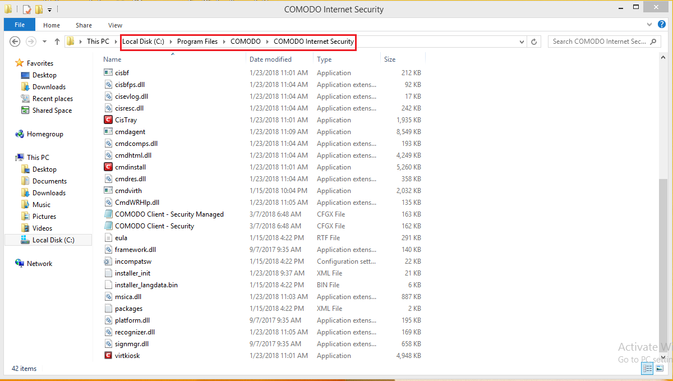Click the "1/23/2018 9:37 AM" date cell
Screen dimensions: 673x381
coord(277,273)
